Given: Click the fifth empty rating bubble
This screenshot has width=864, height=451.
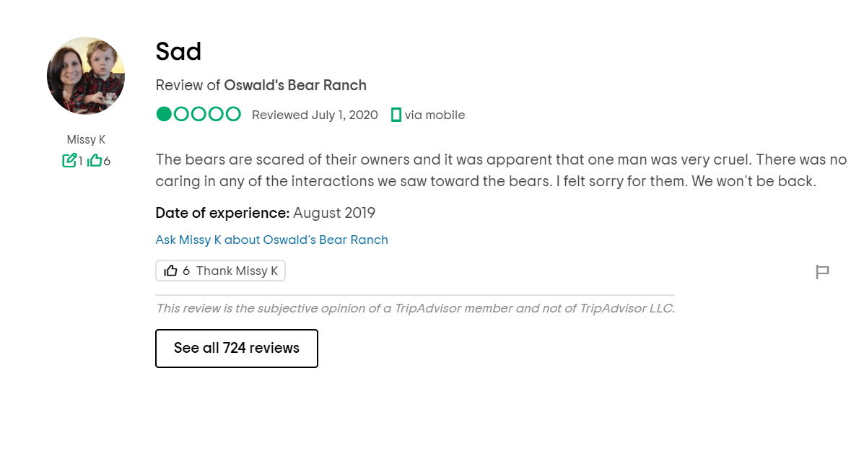Looking at the screenshot, I should (233, 114).
